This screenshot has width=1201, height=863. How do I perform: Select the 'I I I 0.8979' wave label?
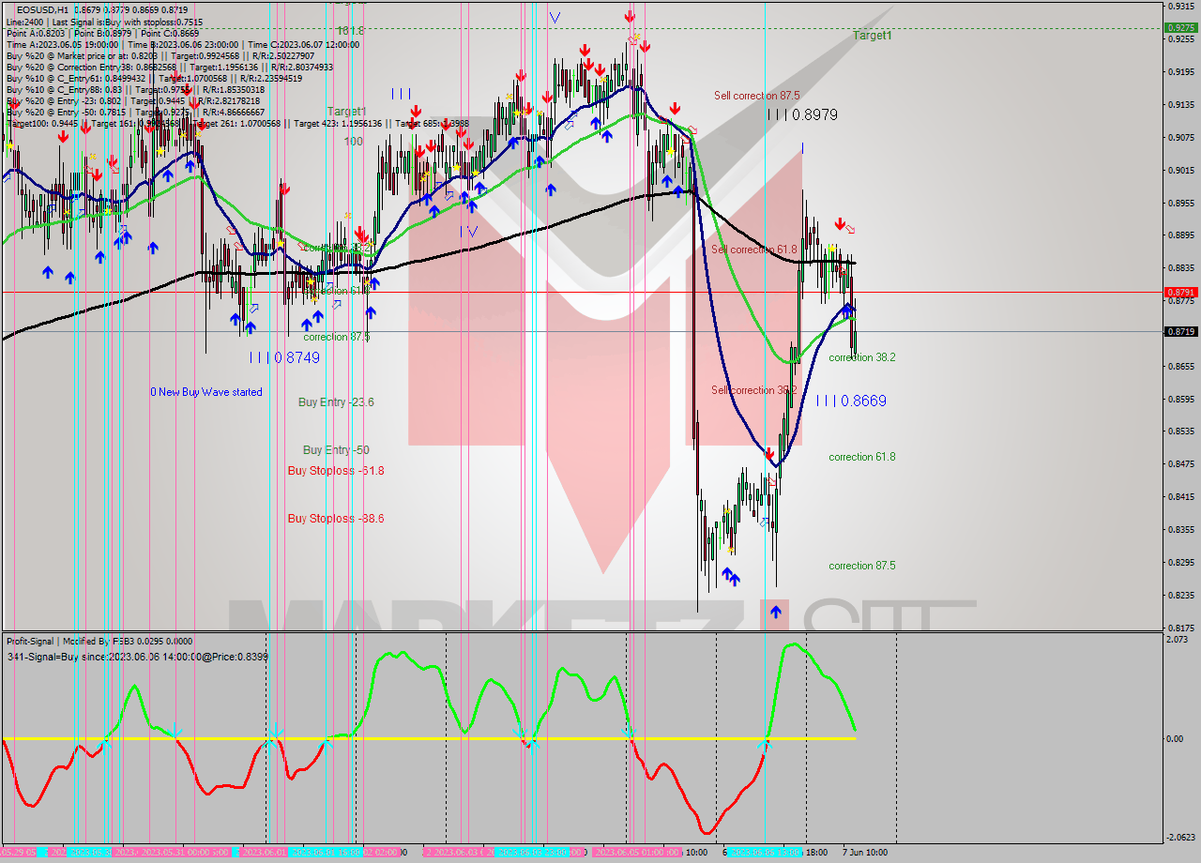tap(801, 114)
